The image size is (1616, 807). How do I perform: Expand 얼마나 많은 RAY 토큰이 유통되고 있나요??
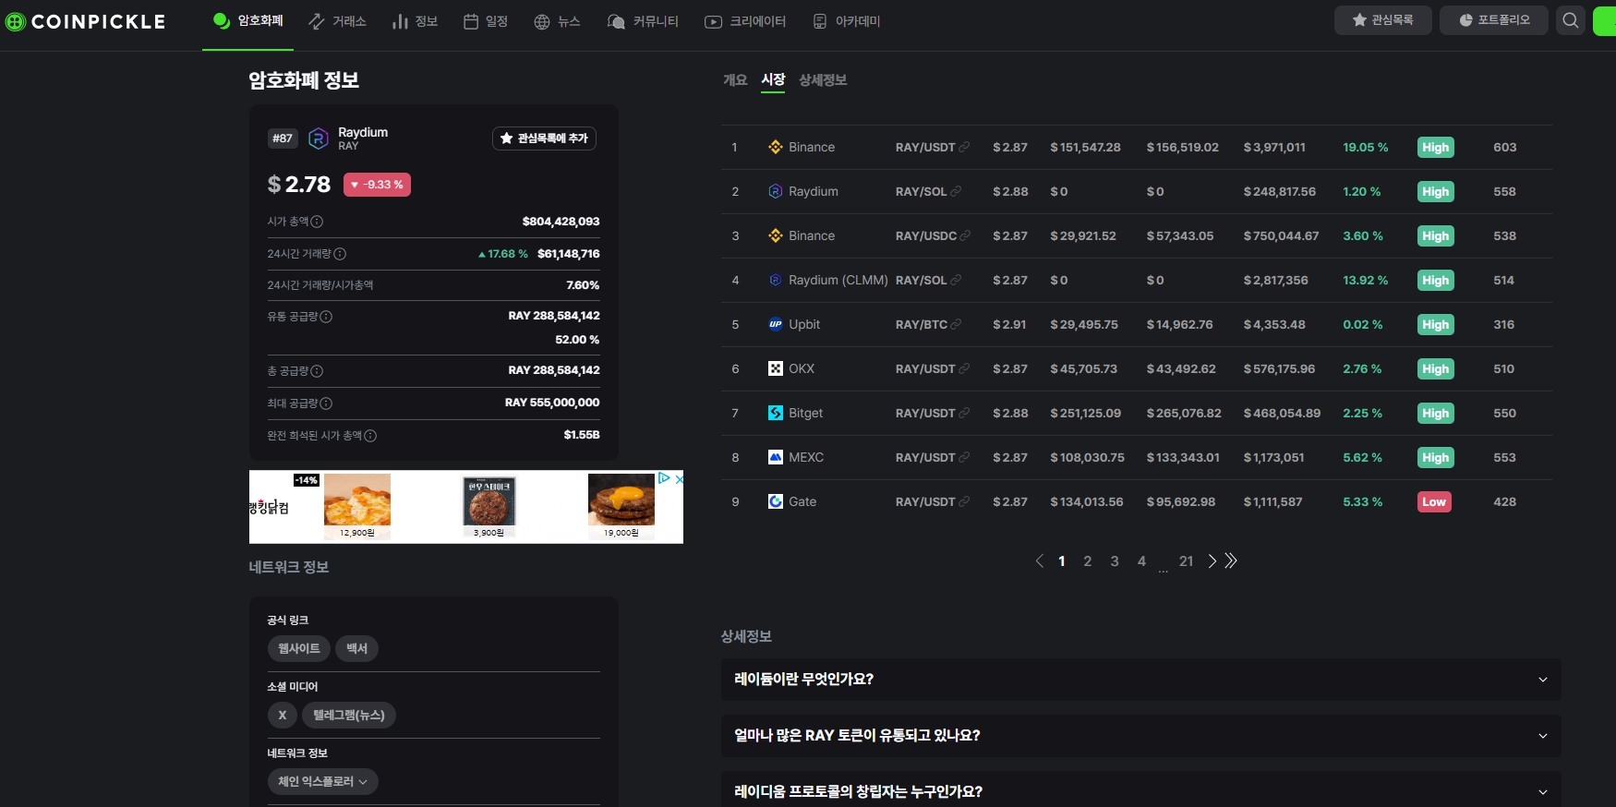click(1140, 735)
